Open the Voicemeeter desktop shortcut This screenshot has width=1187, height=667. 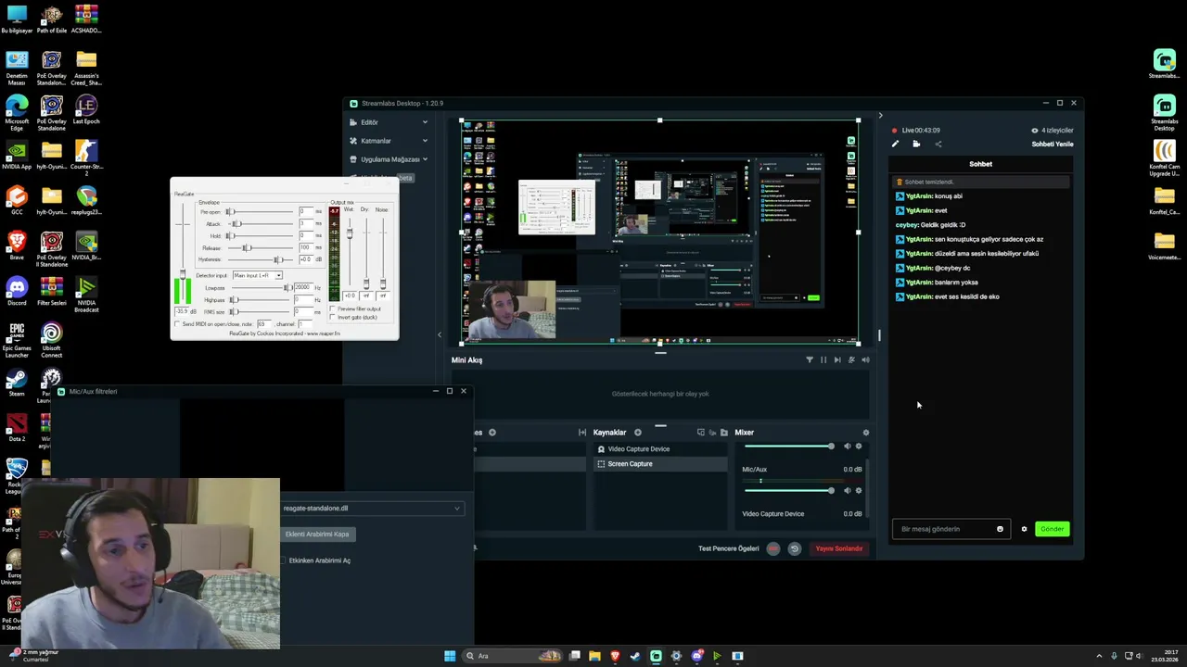pos(1165,244)
